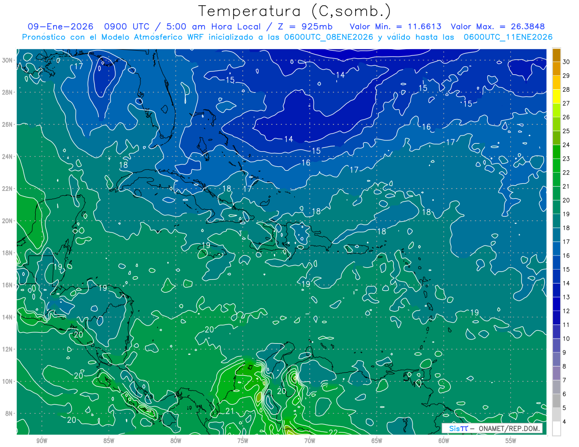Click 'Valor Max. = 26.3848' text
Screen dimensions: 579x447
click(x=497, y=27)
